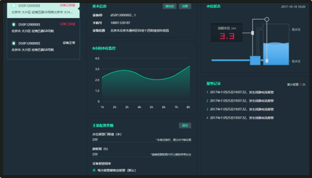The width and height of the screenshot is (312, 178).
Task: Click the current water level 3.3 display
Action: click(227, 36)
